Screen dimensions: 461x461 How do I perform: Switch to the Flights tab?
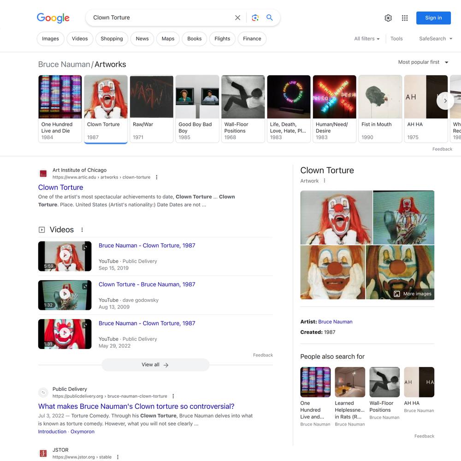click(x=222, y=39)
